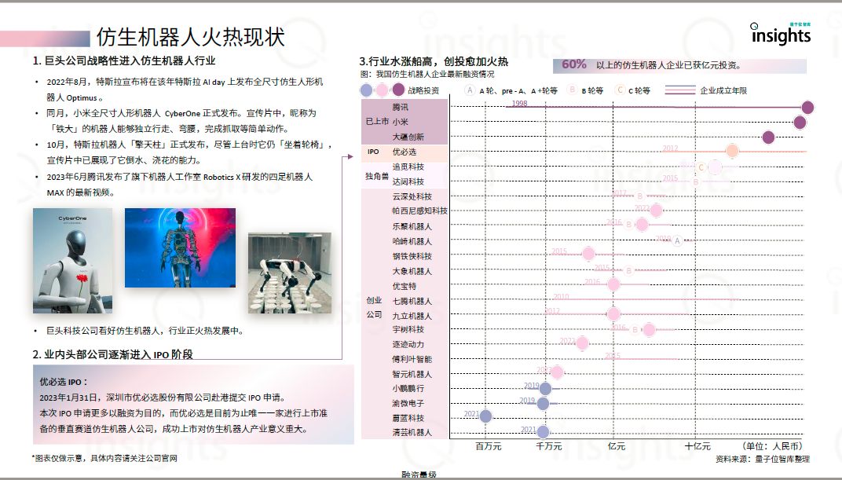Click the 独角兽 category label
This screenshot has width=842, height=480.
tap(377, 175)
